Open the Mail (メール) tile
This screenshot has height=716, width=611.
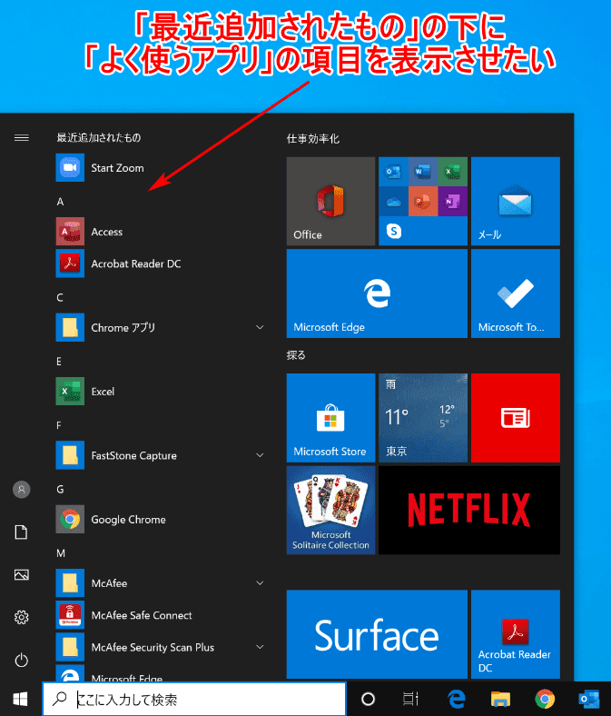(515, 202)
